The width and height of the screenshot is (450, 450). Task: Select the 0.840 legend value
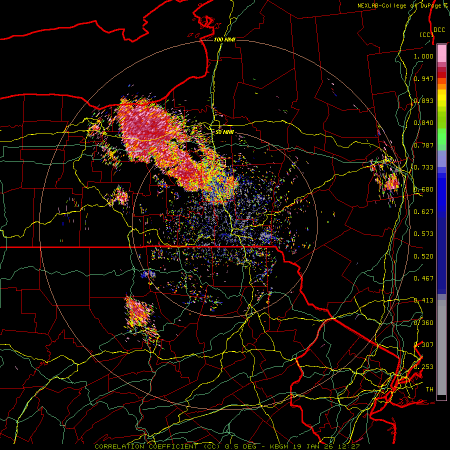pos(423,123)
